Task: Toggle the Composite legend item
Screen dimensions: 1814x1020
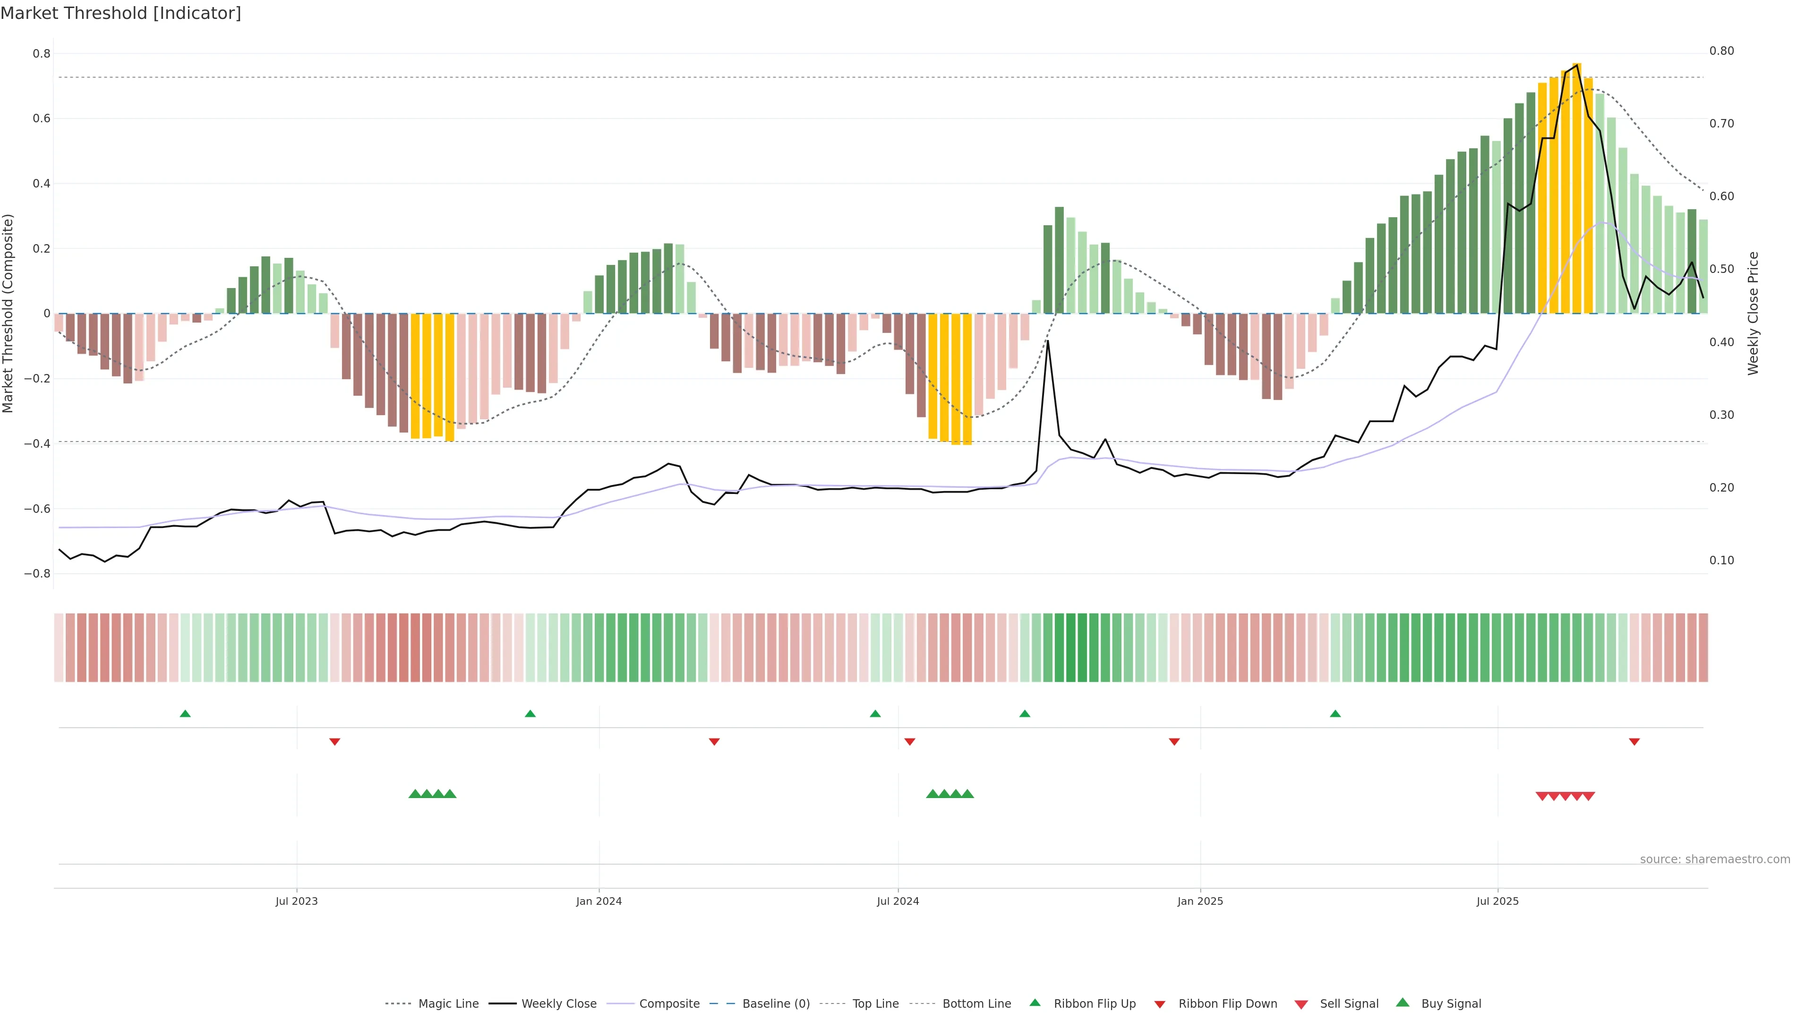Action: [x=669, y=1004]
